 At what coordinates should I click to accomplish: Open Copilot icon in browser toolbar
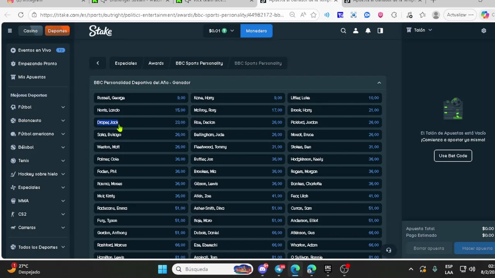click(x=485, y=15)
